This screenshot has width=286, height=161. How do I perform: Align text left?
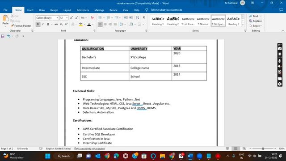tap(100, 24)
